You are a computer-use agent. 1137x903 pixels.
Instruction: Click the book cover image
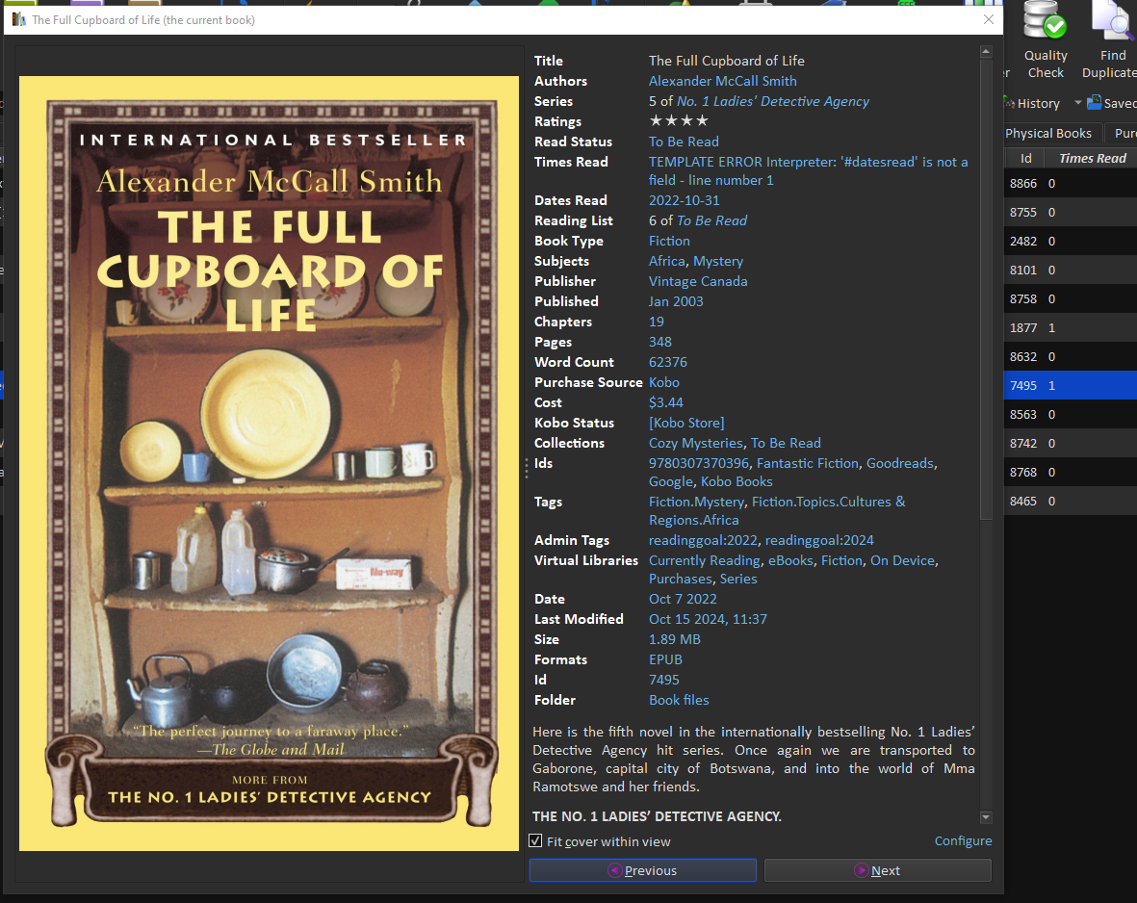(269, 463)
